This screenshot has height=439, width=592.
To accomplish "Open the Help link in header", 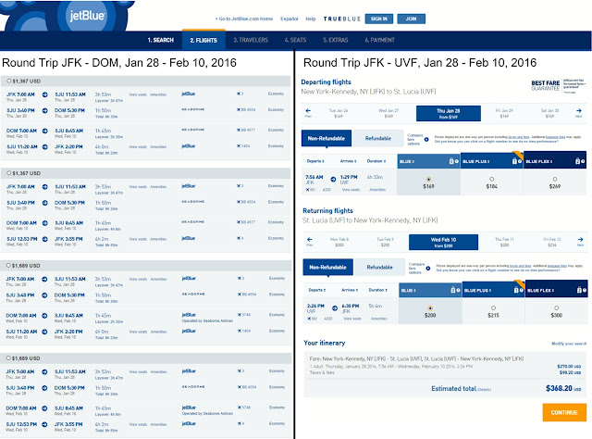I will click(x=311, y=19).
